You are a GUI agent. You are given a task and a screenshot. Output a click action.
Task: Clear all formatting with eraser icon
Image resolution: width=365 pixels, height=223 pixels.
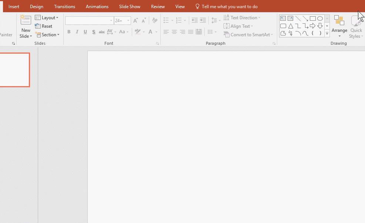tap(155, 20)
